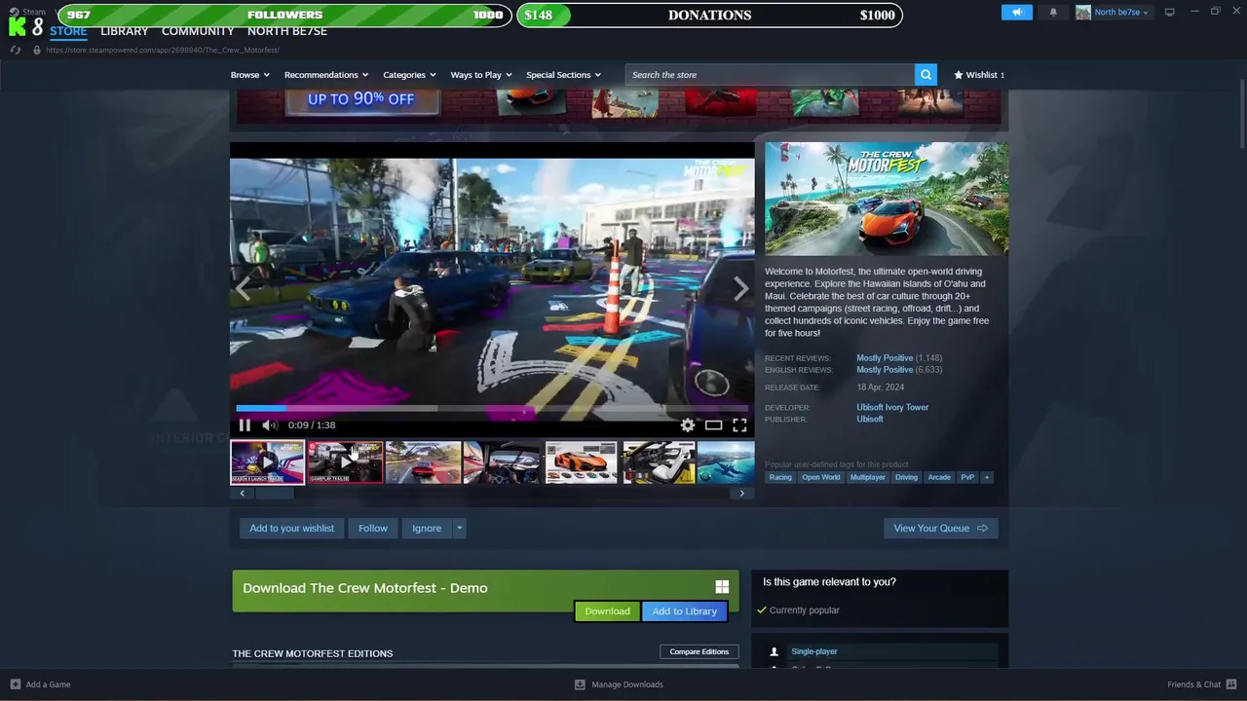Click the Motorfest header capsule image
1247x701 pixels.
[x=887, y=200]
